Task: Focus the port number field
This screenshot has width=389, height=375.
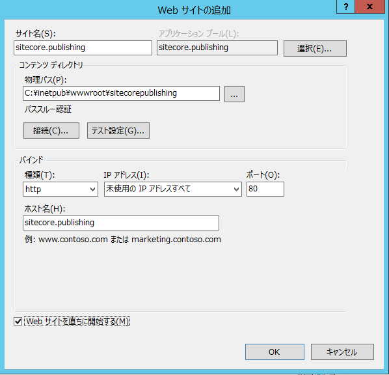Action: point(265,189)
